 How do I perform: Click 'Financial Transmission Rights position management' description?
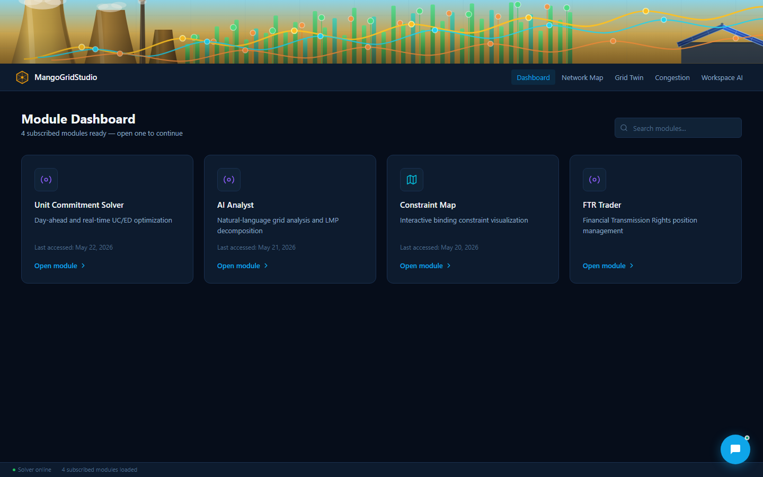[x=640, y=225]
